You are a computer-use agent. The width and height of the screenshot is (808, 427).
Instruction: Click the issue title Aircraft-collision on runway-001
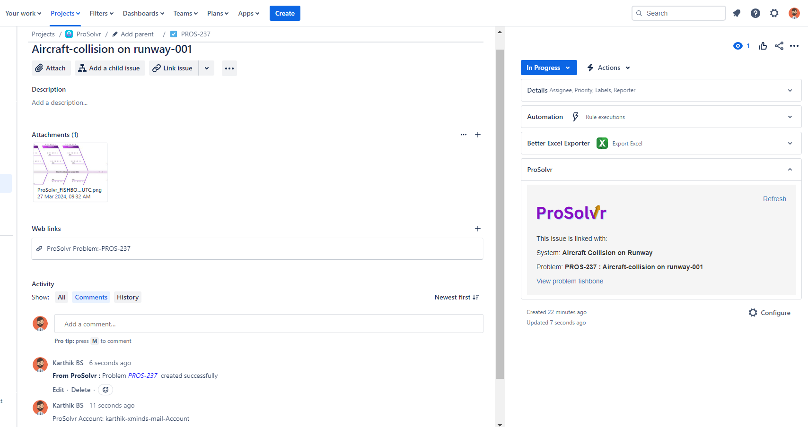[x=112, y=49]
